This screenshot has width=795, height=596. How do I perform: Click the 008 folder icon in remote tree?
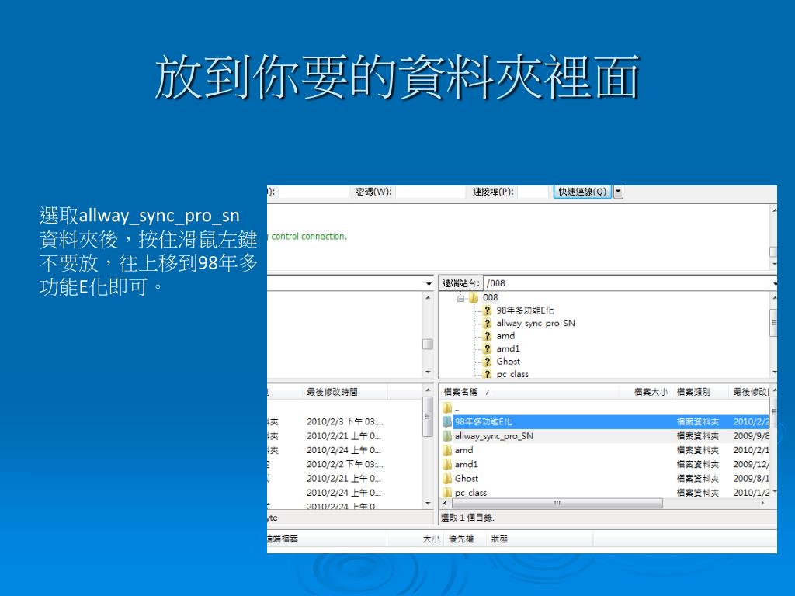pyautogui.click(x=474, y=297)
